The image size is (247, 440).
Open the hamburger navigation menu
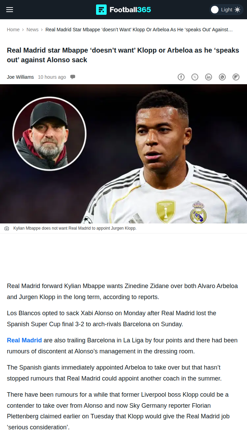click(x=10, y=10)
